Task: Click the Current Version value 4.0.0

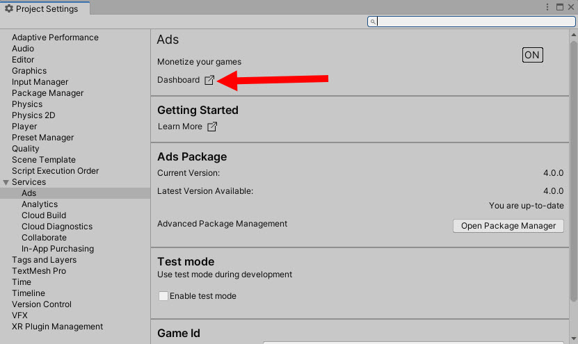Action: tap(553, 173)
